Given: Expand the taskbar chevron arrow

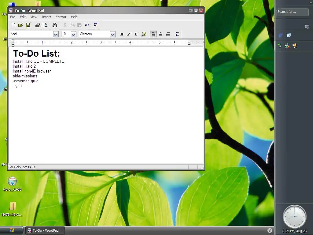Looking at the screenshot, I should (270, 231).
